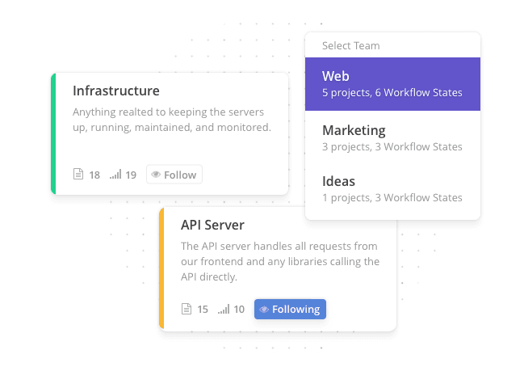Click the number 10 on the API Server card

(239, 309)
